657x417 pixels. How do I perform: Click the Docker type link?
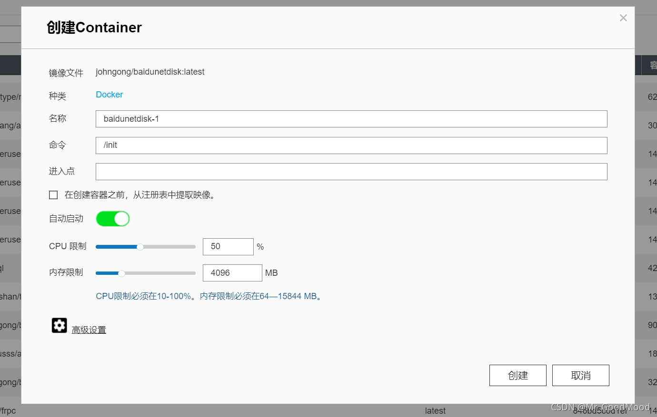tap(109, 95)
